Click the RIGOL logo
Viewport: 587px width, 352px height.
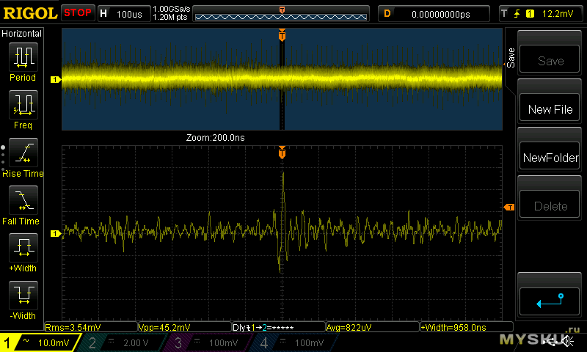[30, 13]
